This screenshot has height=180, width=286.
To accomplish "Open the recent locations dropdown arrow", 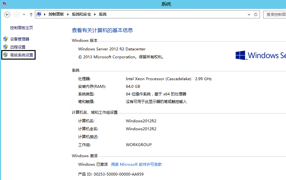I will coord(24,15).
